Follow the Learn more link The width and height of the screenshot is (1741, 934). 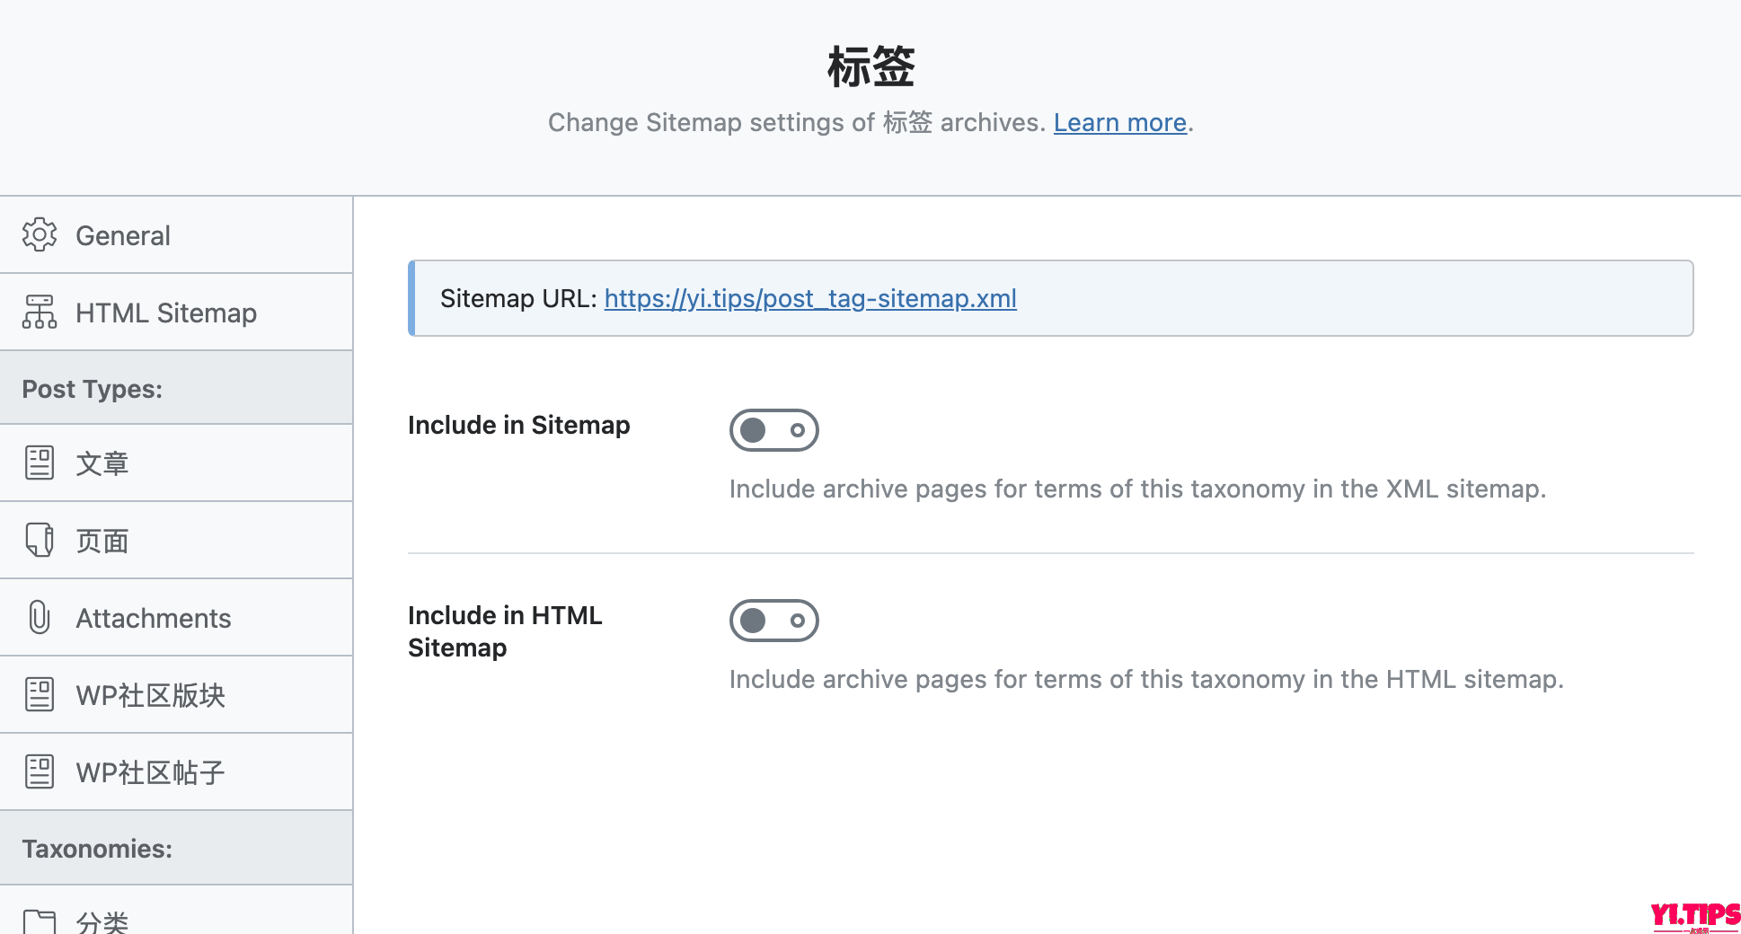tap(1119, 122)
